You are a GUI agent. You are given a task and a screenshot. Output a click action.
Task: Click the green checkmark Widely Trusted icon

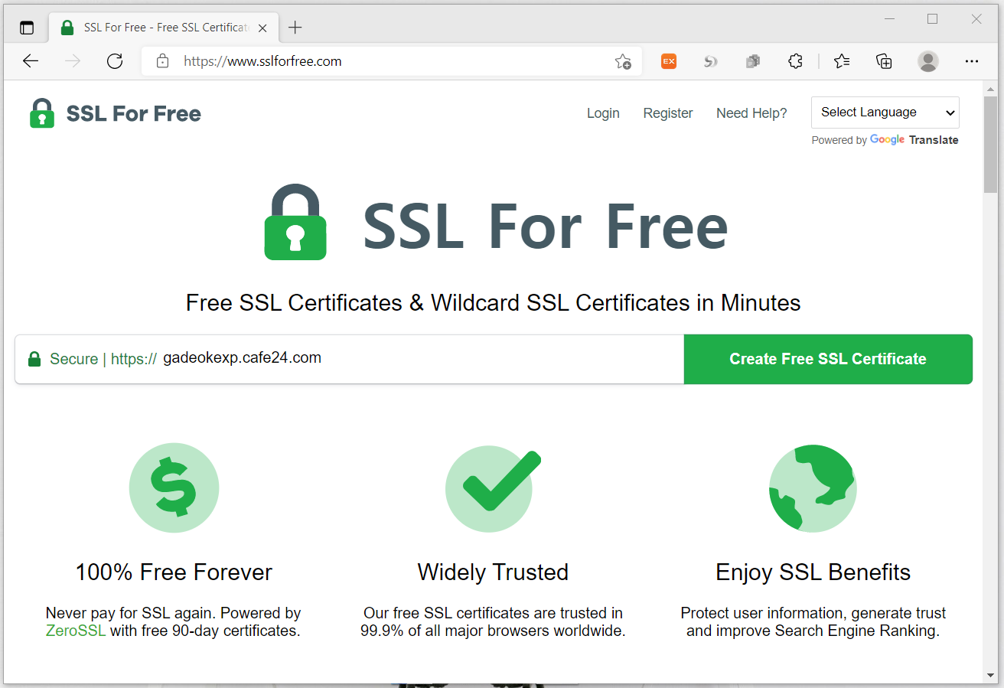(493, 487)
